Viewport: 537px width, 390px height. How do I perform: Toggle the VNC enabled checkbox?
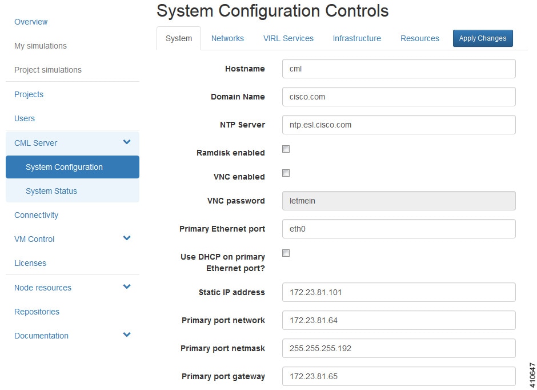point(286,173)
